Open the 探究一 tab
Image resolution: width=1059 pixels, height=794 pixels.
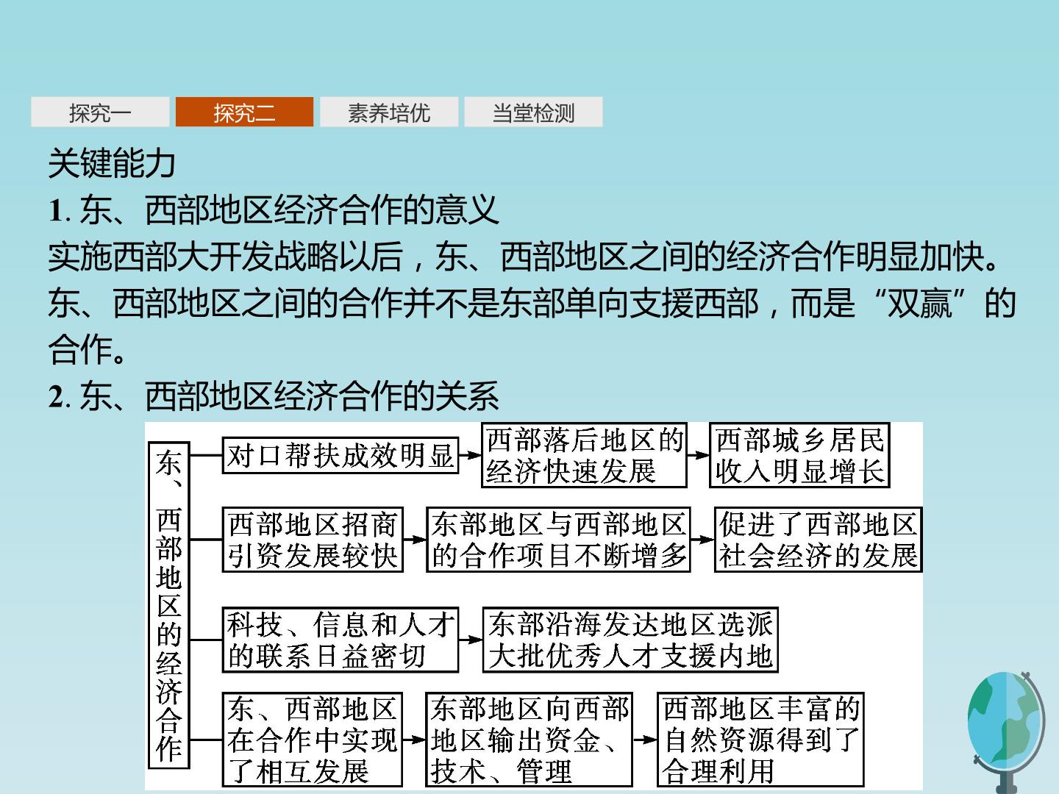click(x=100, y=112)
